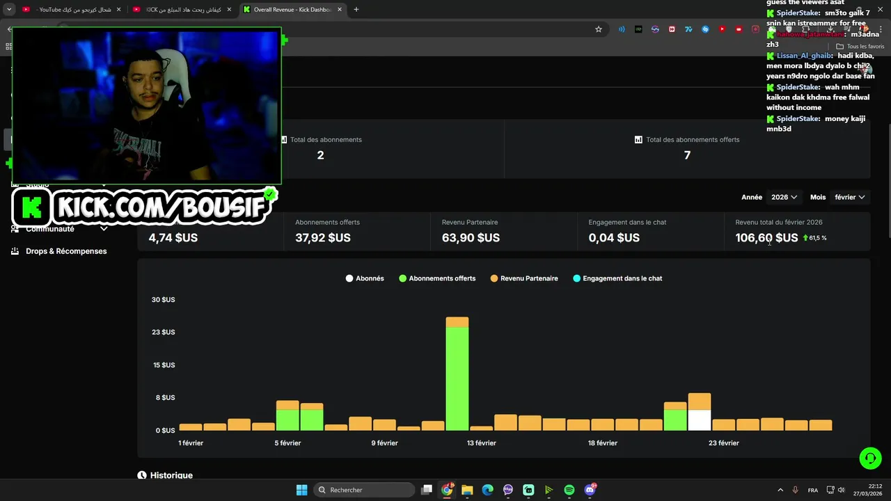This screenshot has height=501, width=891.
Task: Open the green Kick app taskbar icon
Action: pos(528,490)
